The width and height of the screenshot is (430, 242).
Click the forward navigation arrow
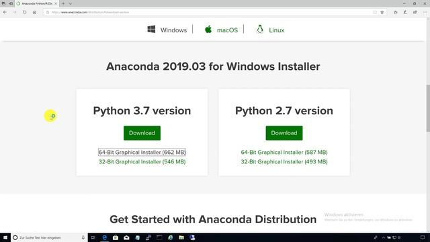tap(15, 12)
